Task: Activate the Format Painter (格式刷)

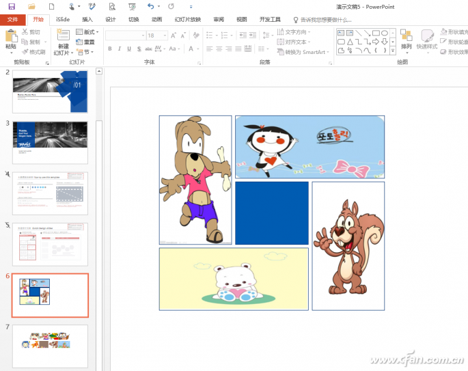Action: click(x=33, y=52)
